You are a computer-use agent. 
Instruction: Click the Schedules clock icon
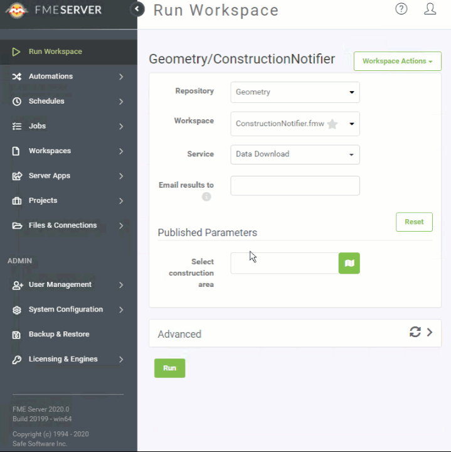click(x=17, y=101)
